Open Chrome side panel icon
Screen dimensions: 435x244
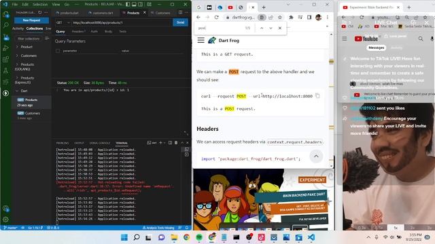(x=309, y=18)
